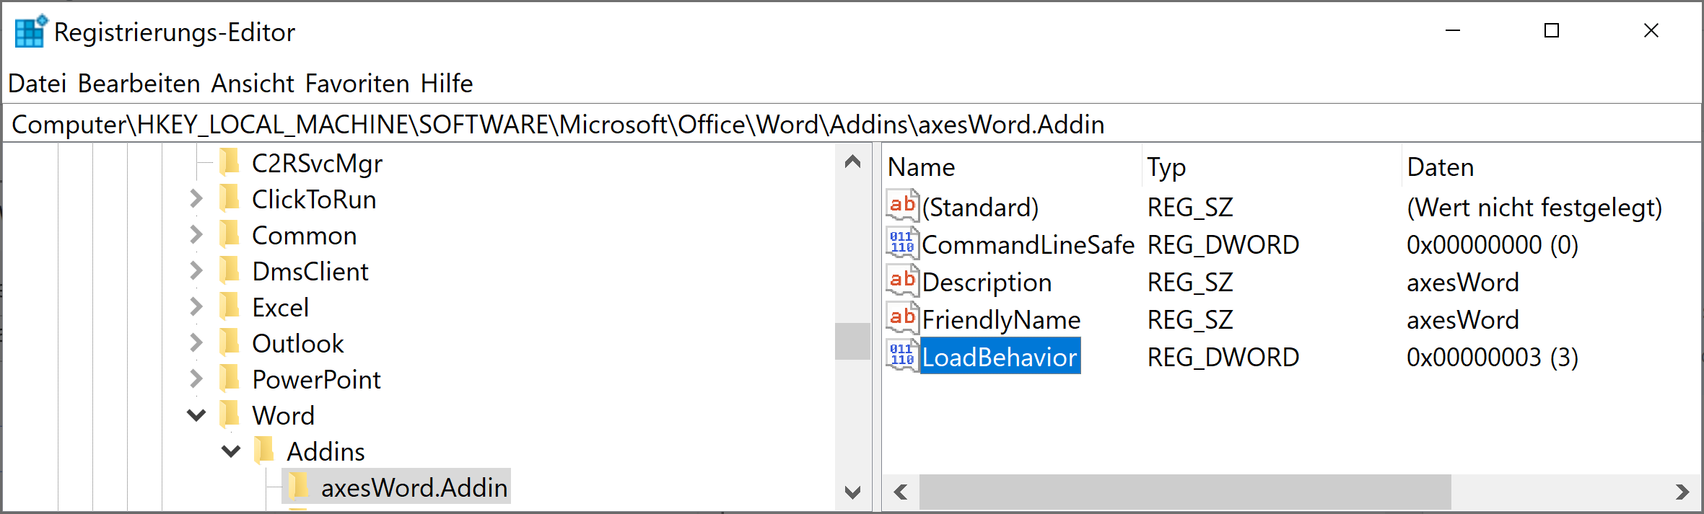1704x514 pixels.
Task: Collapse the Word key
Action: pyautogui.click(x=196, y=416)
